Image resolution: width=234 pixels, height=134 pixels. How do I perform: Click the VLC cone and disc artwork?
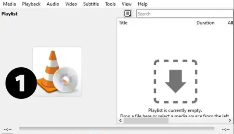(57, 71)
